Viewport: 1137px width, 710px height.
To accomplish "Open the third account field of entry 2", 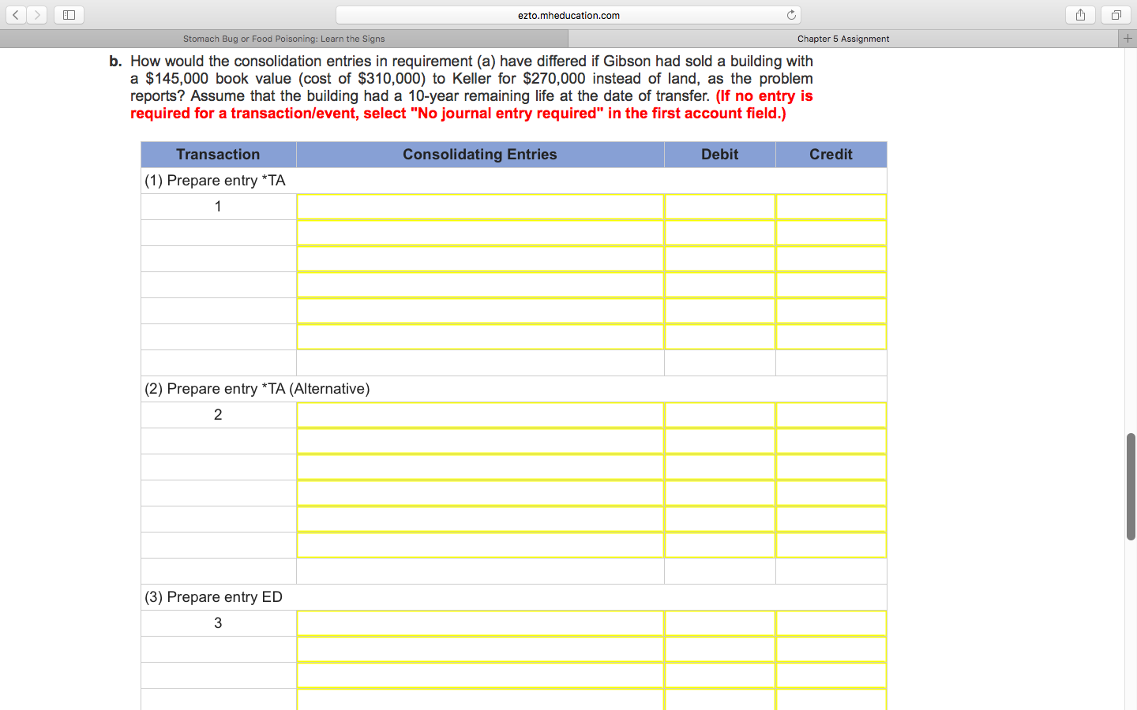I will point(480,467).
